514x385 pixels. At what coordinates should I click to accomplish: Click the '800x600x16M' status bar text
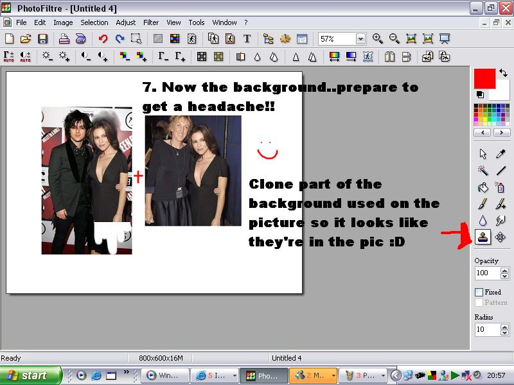(x=161, y=358)
